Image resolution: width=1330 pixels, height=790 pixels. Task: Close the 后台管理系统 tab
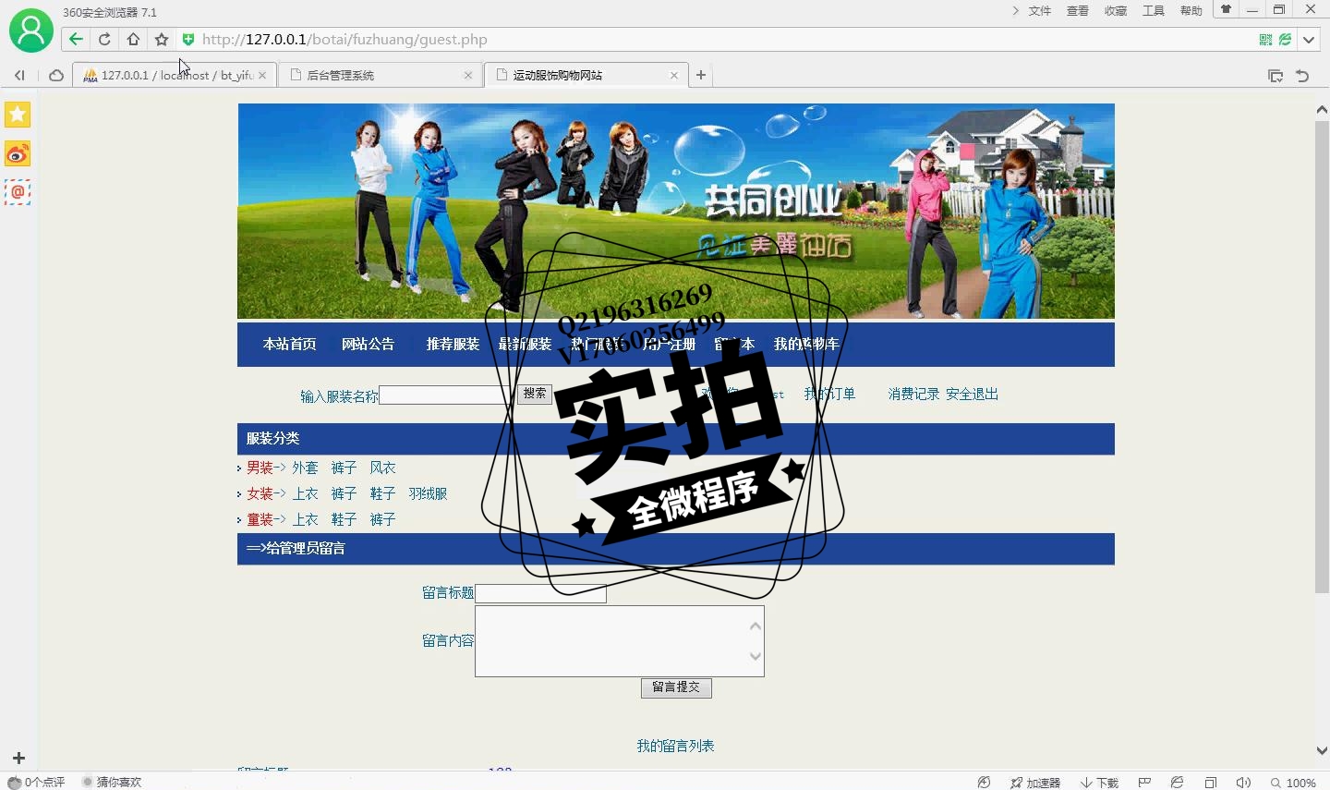tap(468, 75)
